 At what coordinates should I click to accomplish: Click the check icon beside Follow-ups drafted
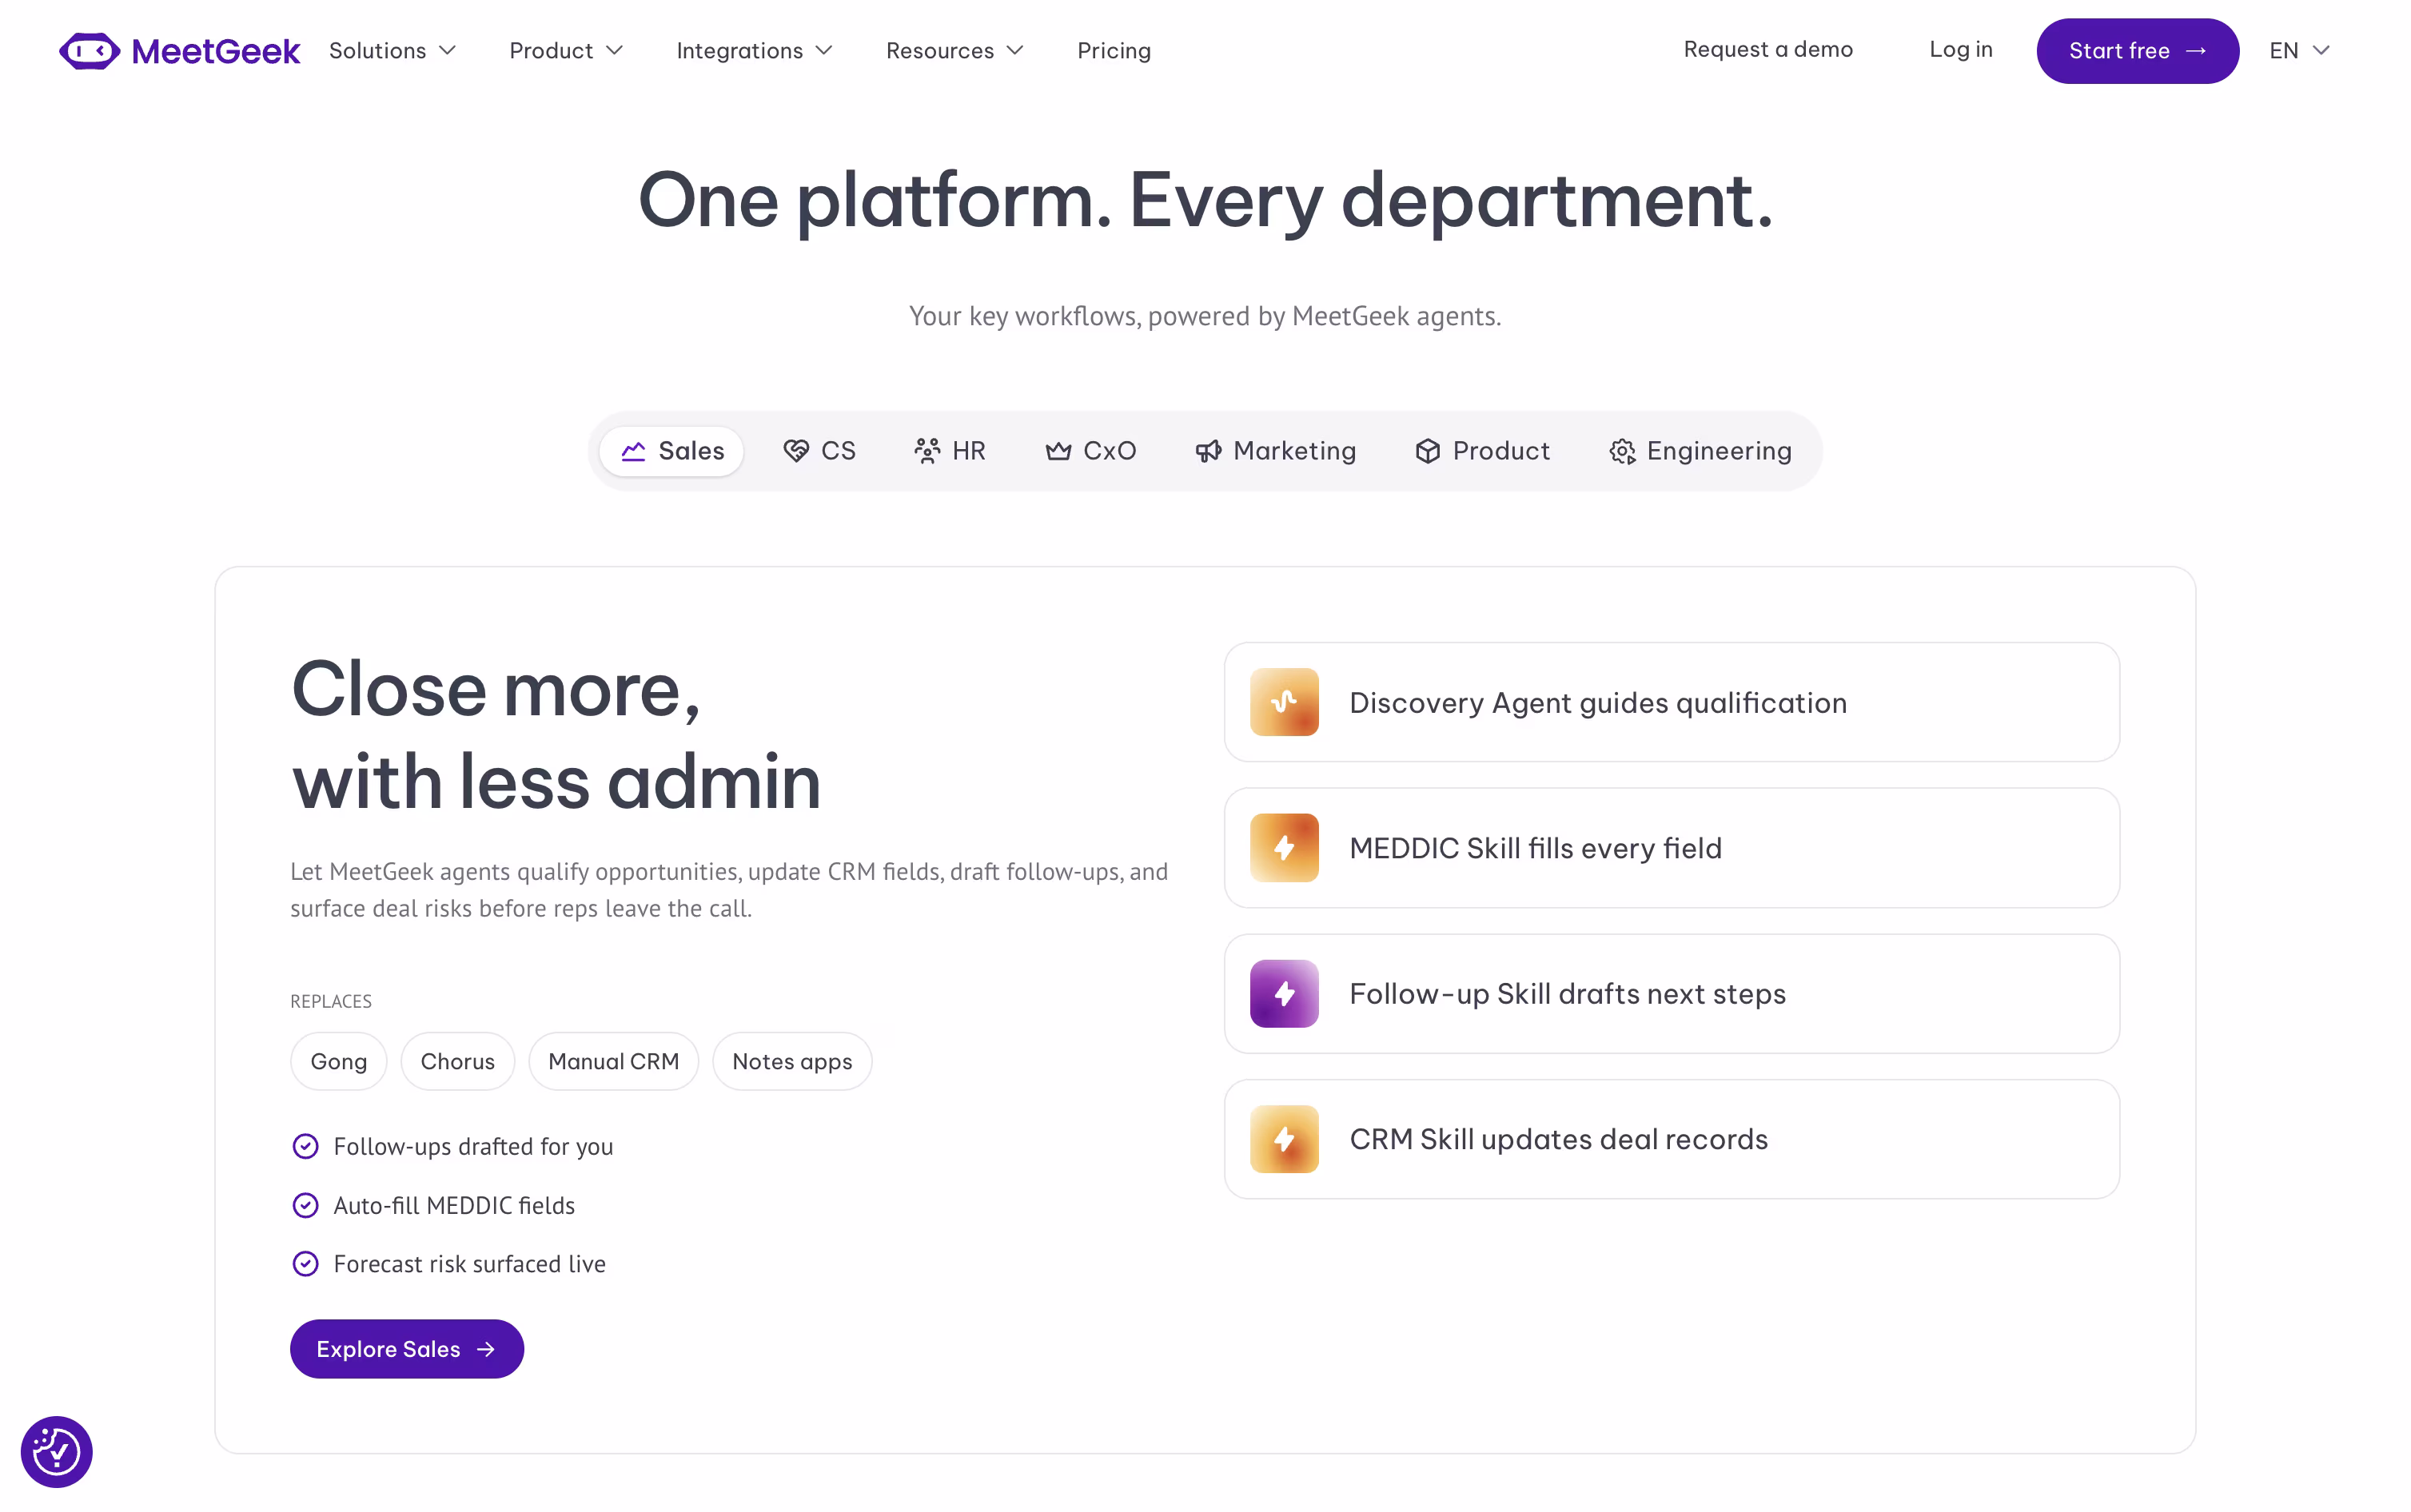pyautogui.click(x=305, y=1146)
